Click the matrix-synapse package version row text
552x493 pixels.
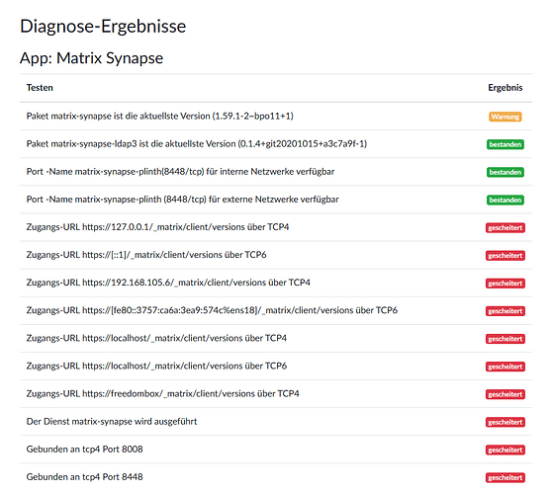(x=160, y=116)
